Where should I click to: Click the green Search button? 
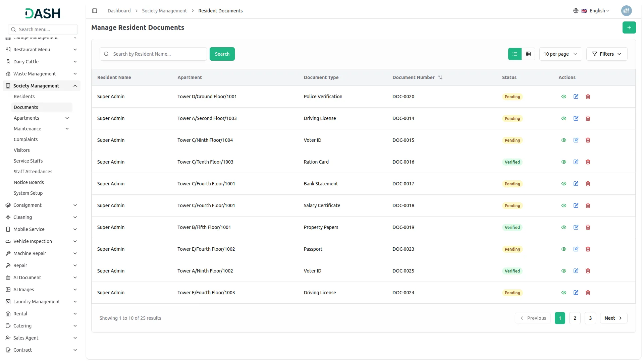[x=222, y=54]
